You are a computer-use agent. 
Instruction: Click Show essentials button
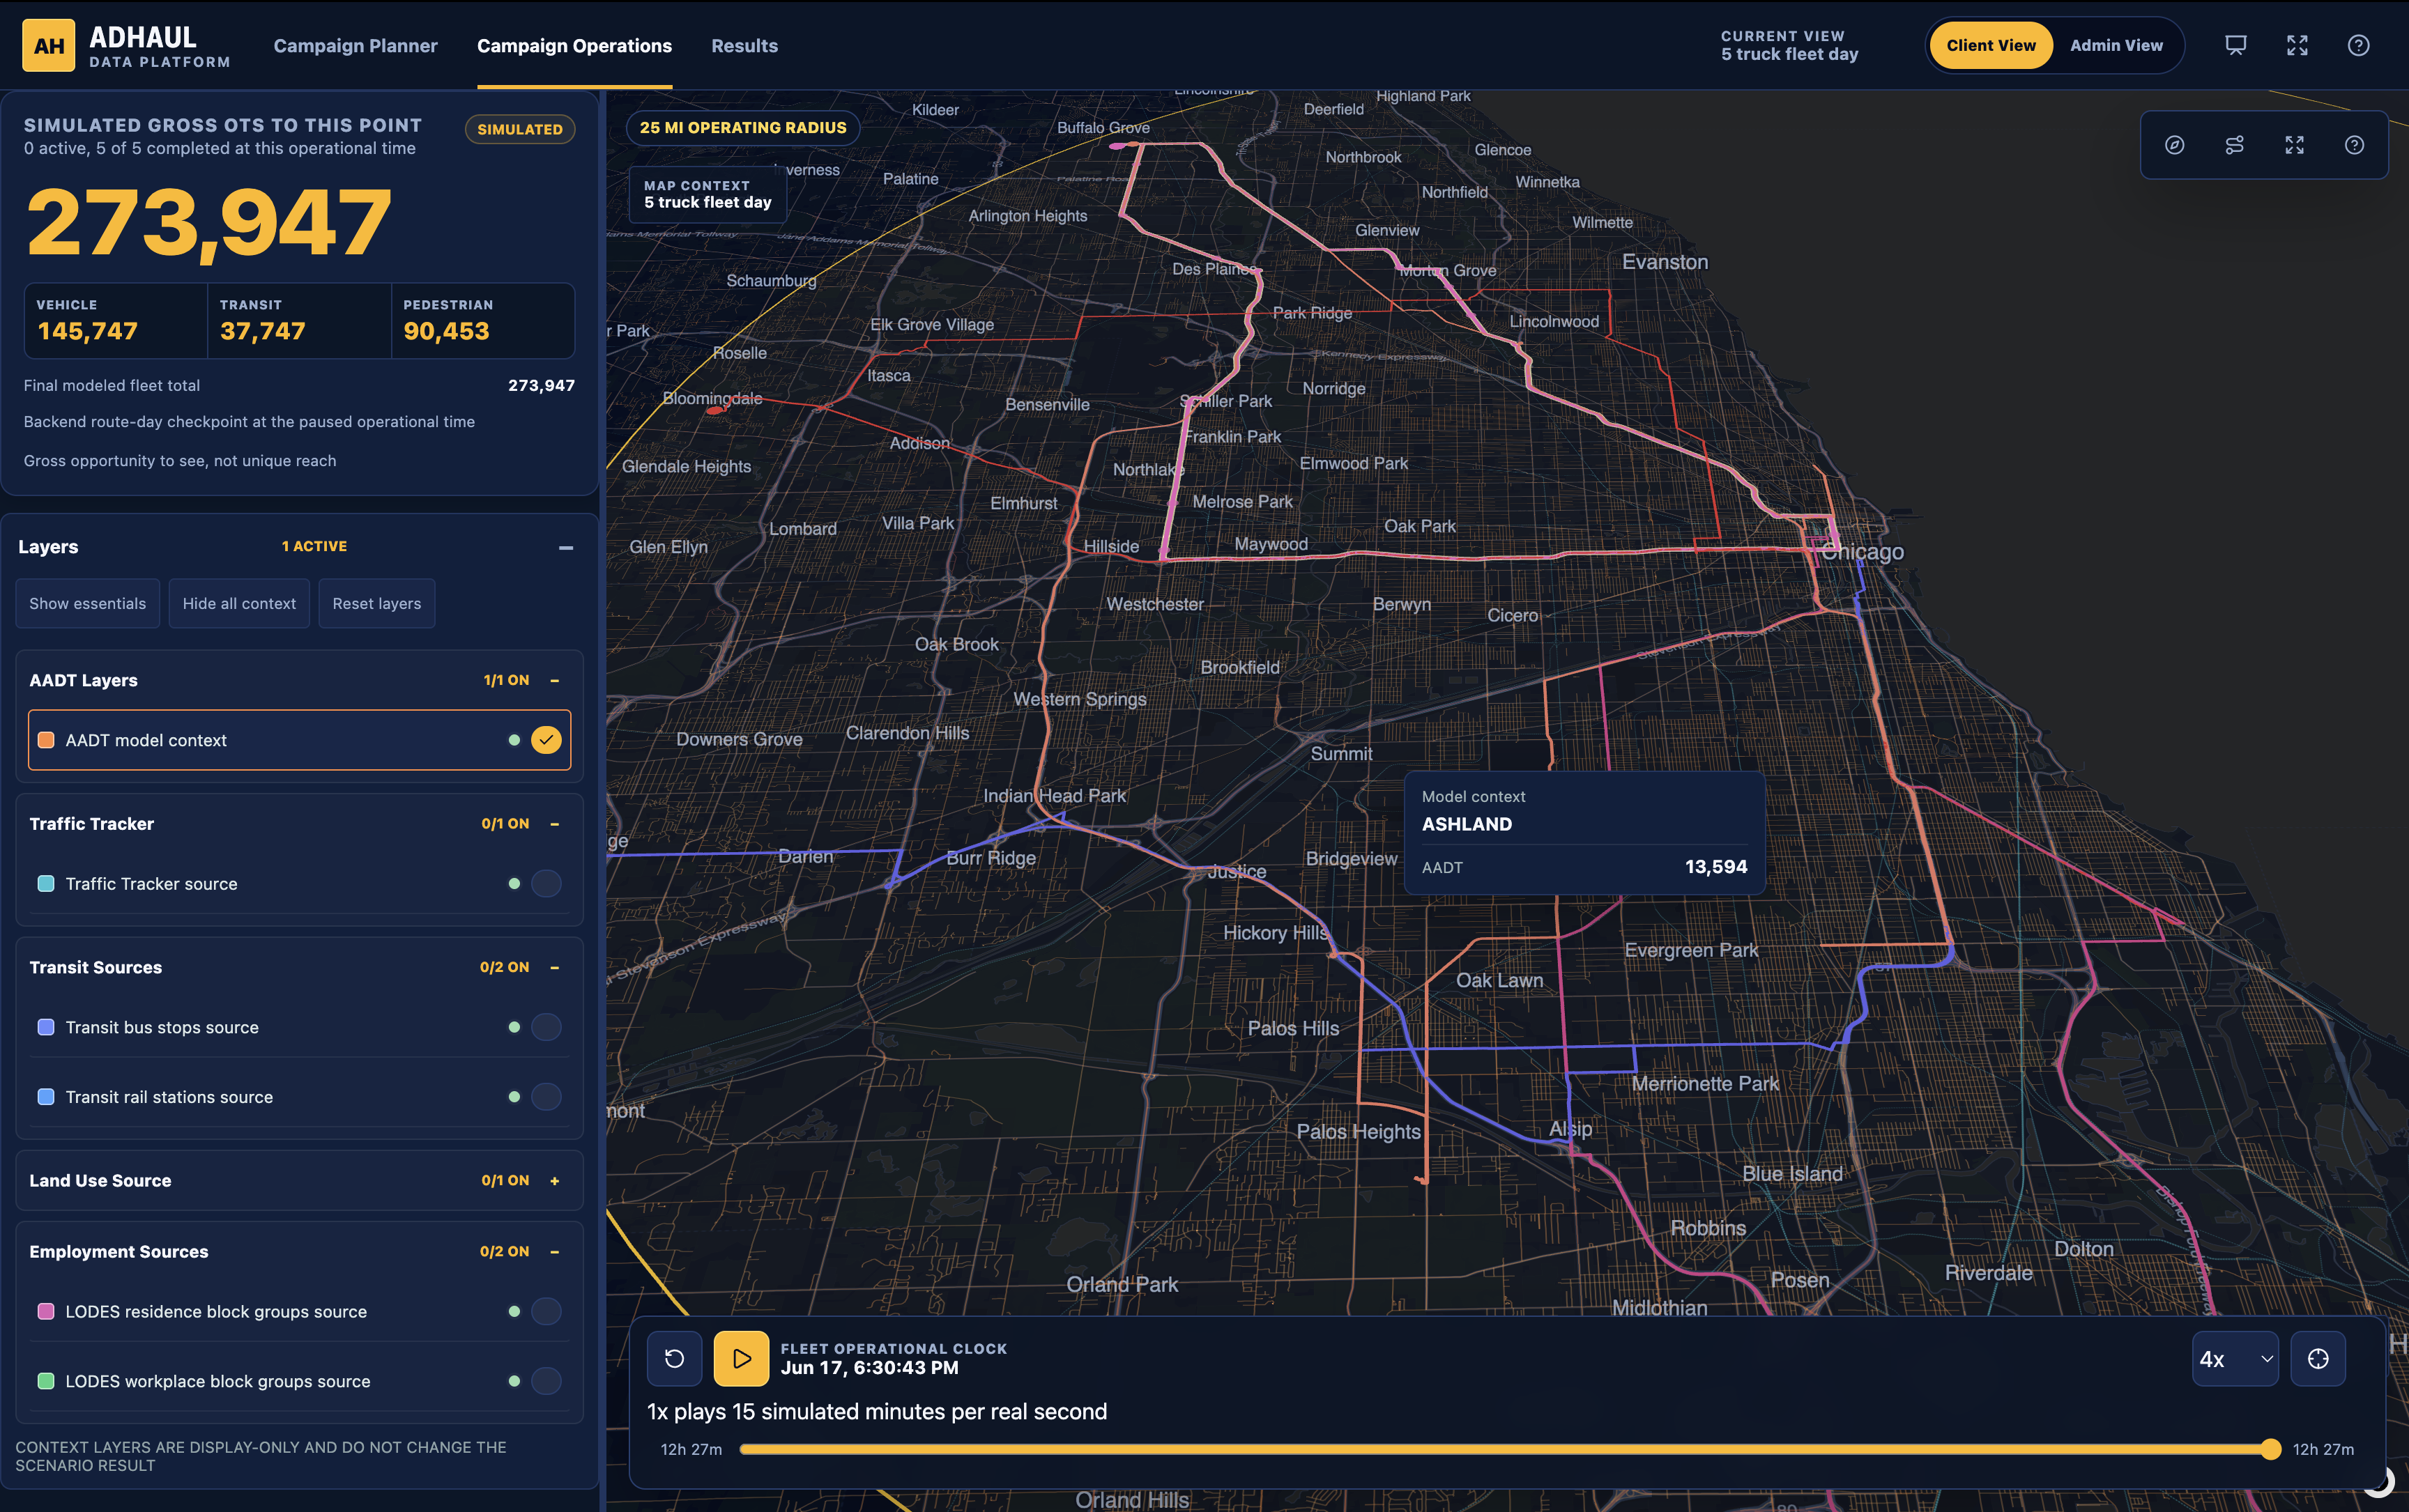coord(87,603)
